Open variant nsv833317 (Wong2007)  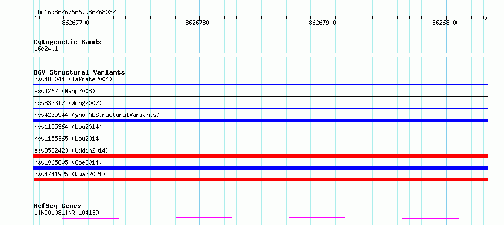(x=68, y=103)
